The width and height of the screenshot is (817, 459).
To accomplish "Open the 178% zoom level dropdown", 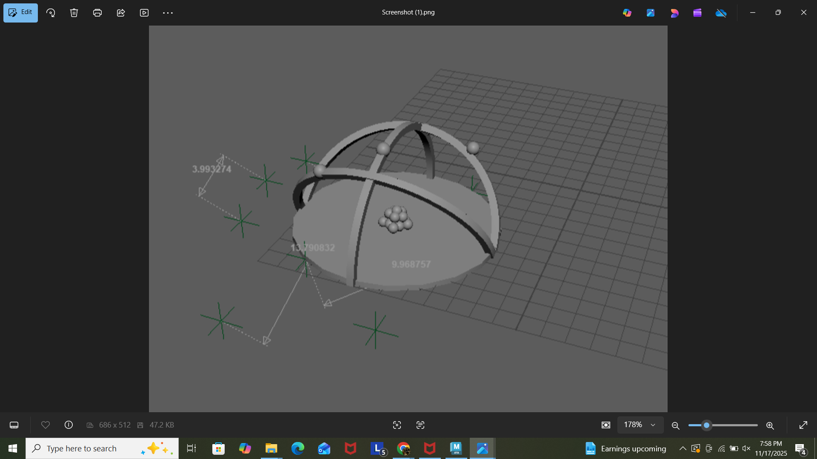I will click(x=640, y=425).
